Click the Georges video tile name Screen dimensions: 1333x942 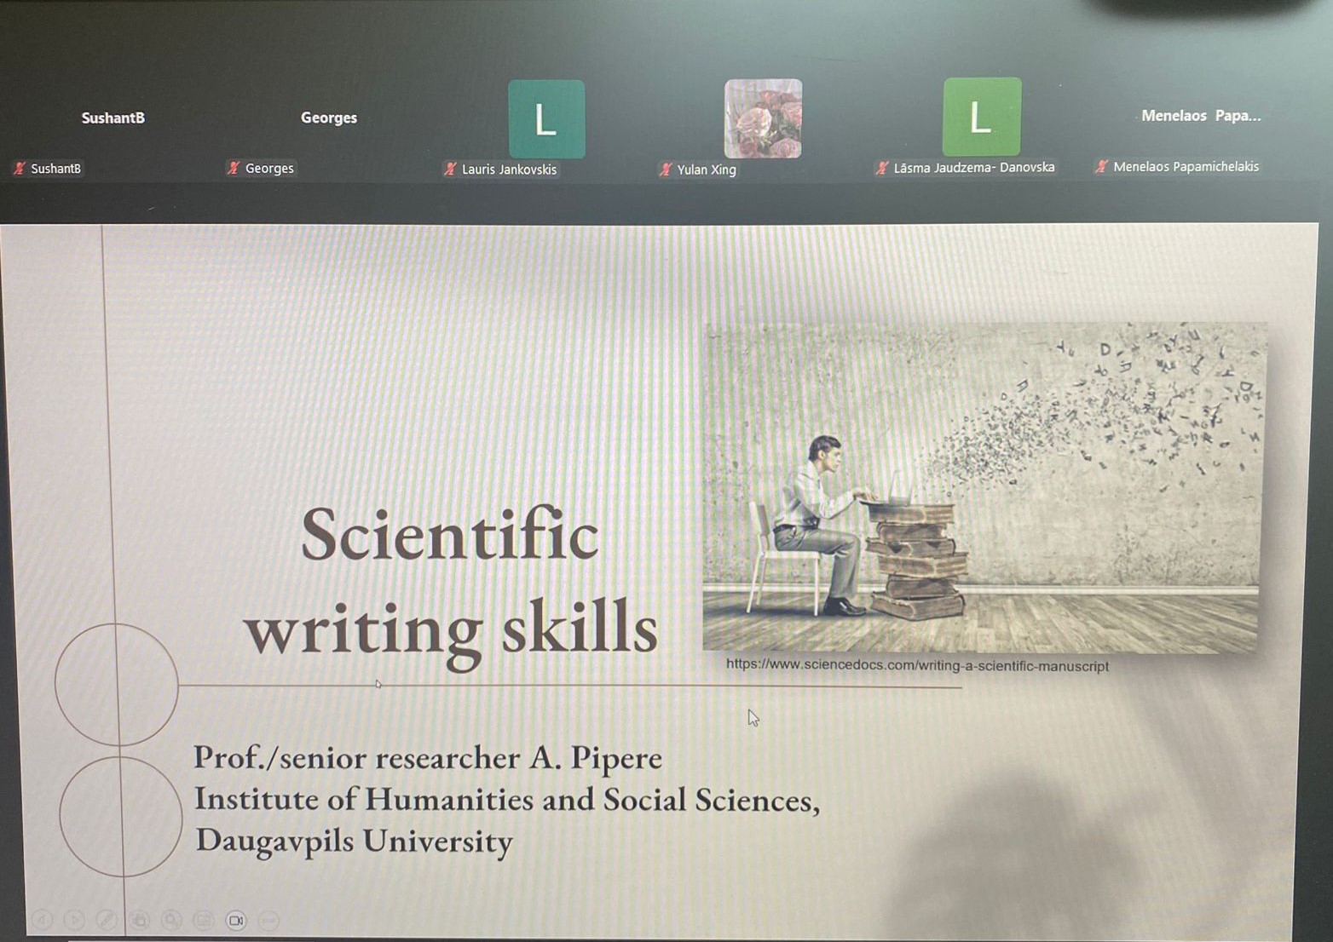tap(329, 118)
